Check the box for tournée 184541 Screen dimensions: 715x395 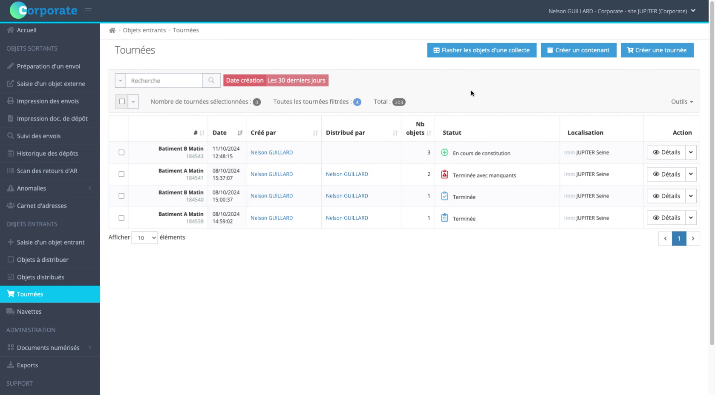pyautogui.click(x=121, y=174)
